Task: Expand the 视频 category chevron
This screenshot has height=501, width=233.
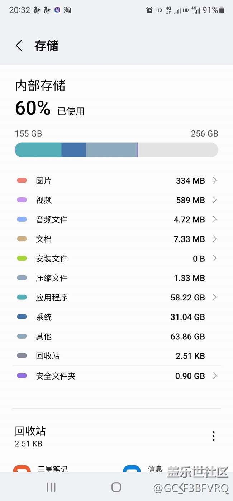Action: coord(215,200)
